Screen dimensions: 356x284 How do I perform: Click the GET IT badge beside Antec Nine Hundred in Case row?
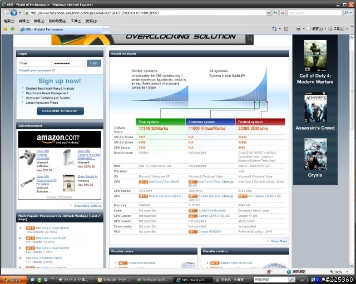tap(193, 211)
